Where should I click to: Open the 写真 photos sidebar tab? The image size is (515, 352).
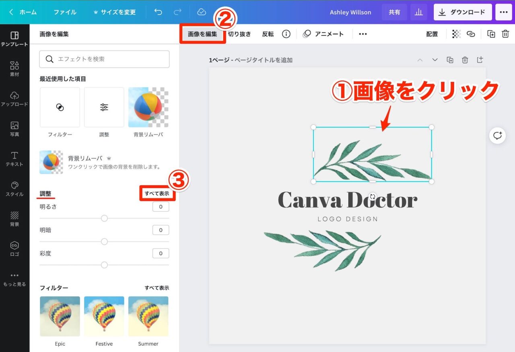click(x=14, y=129)
